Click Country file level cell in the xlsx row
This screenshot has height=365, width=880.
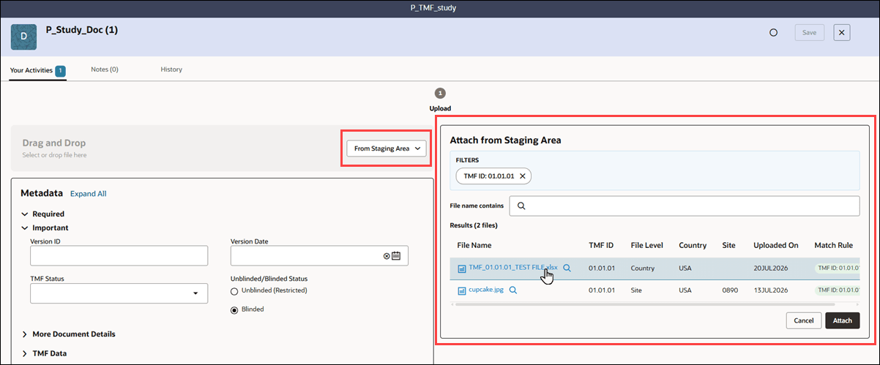(x=643, y=268)
